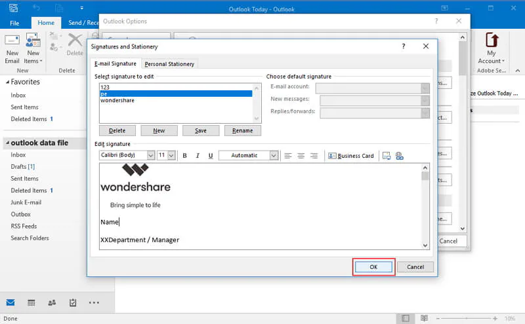Toggle Italic formatting in signature editor
525x324 pixels.
pyautogui.click(x=198, y=156)
